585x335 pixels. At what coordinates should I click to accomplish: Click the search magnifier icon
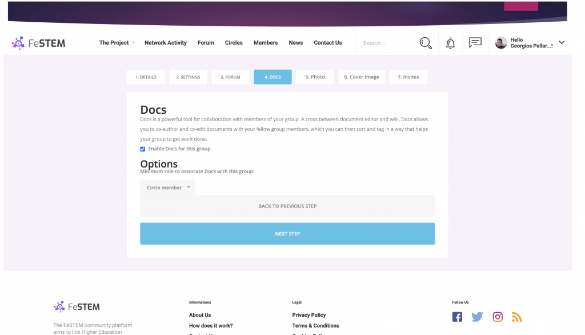tap(425, 43)
